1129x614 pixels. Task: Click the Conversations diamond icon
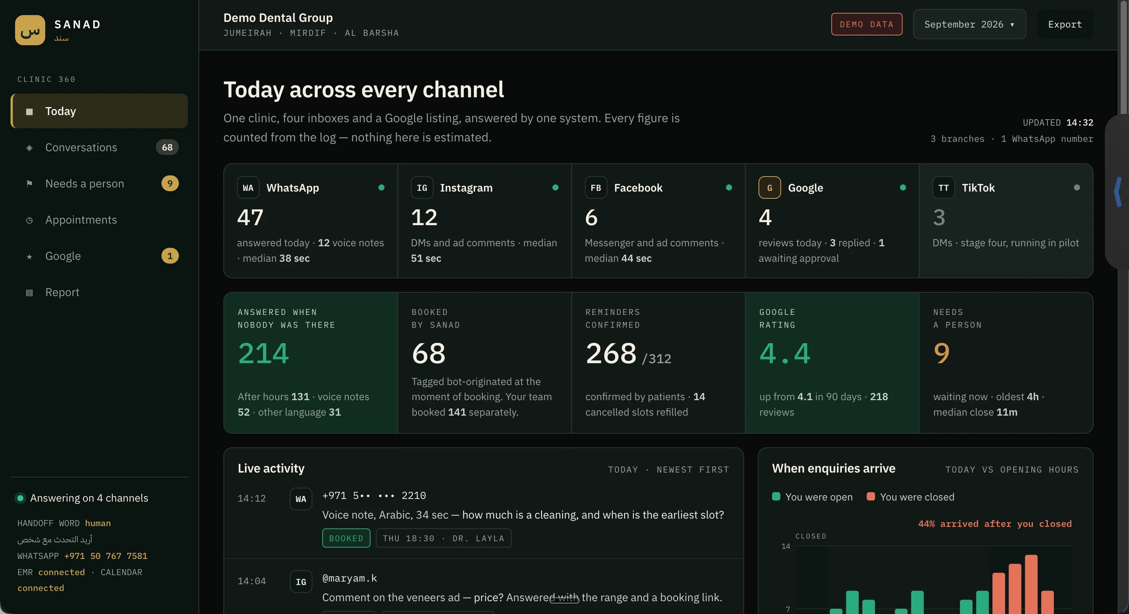coord(29,148)
